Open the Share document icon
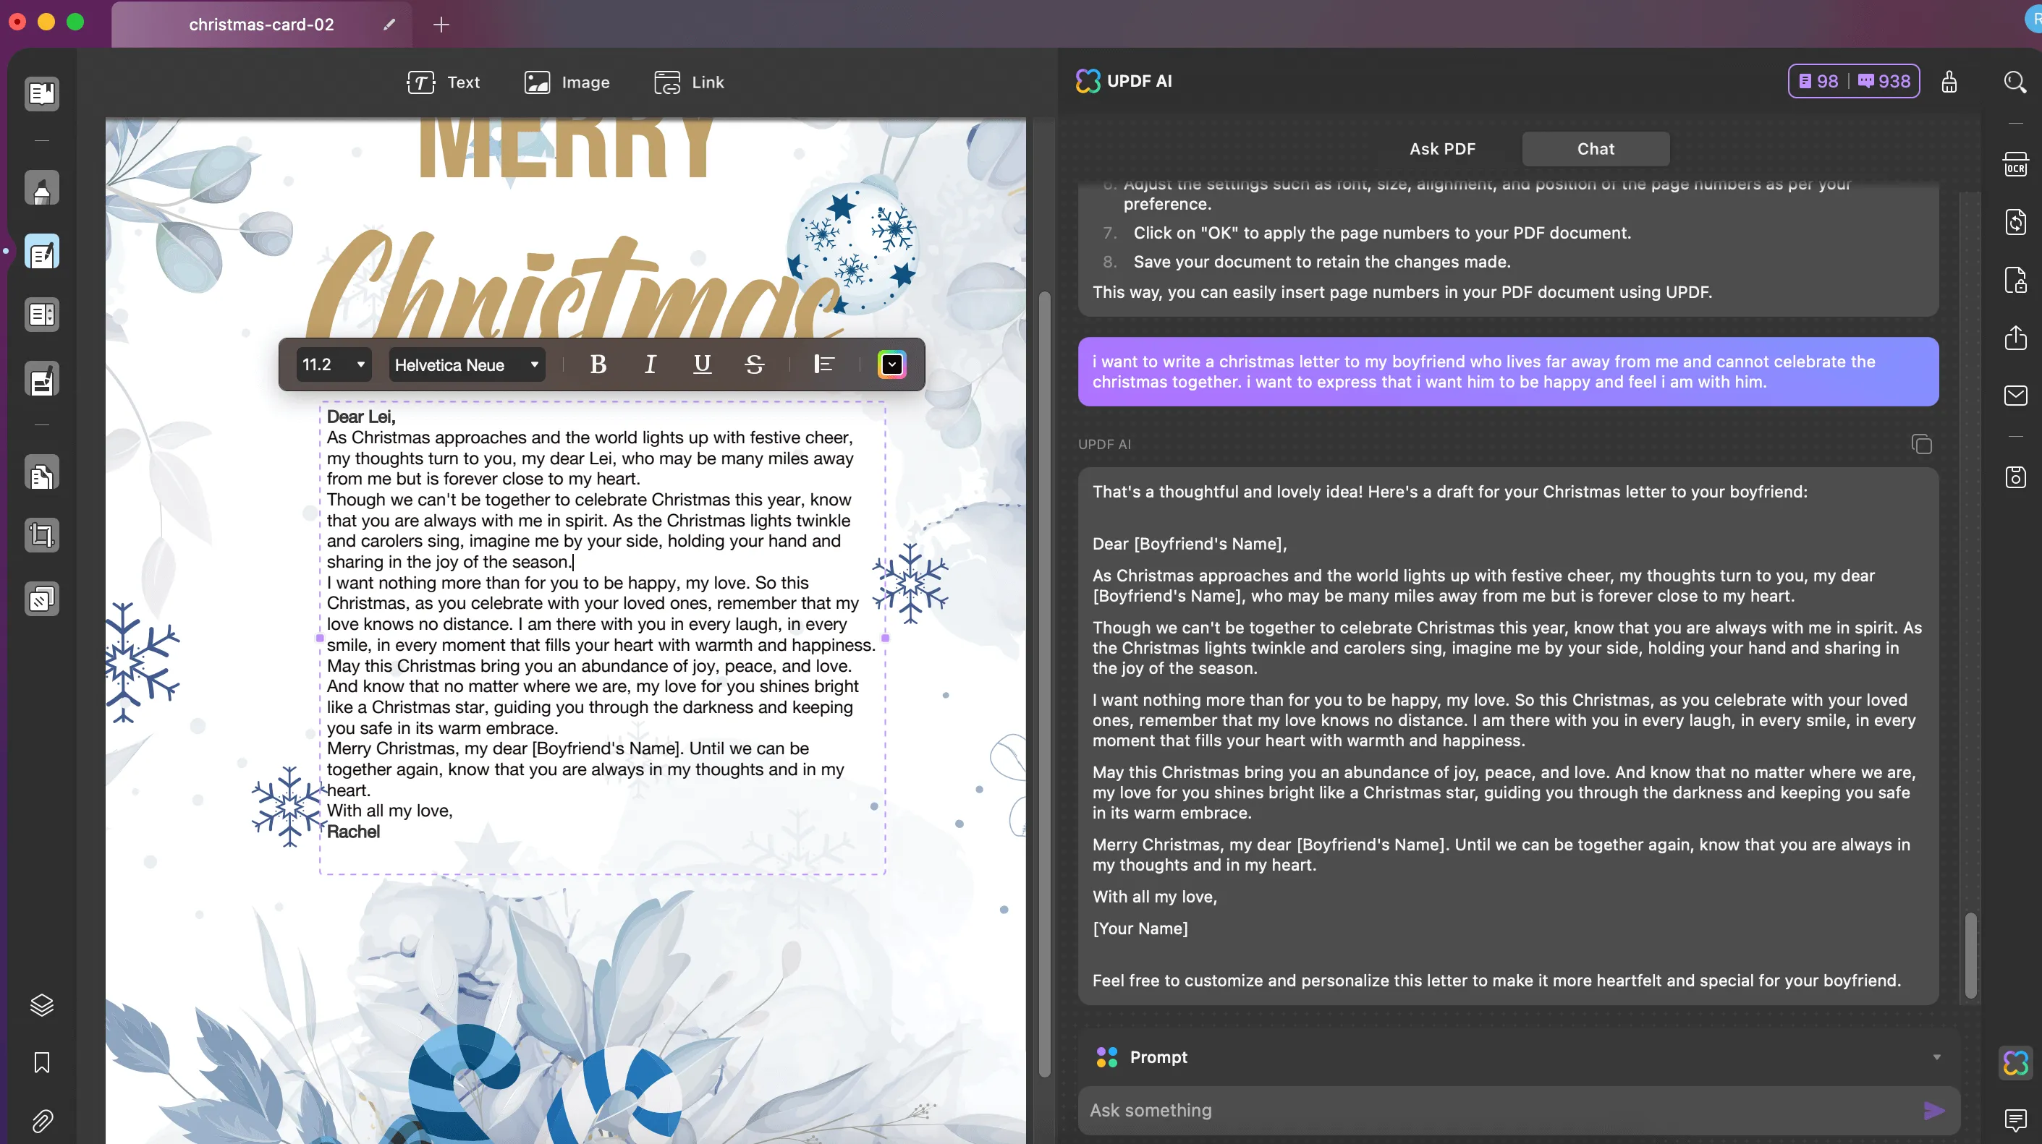This screenshot has width=2042, height=1144. click(x=2015, y=338)
